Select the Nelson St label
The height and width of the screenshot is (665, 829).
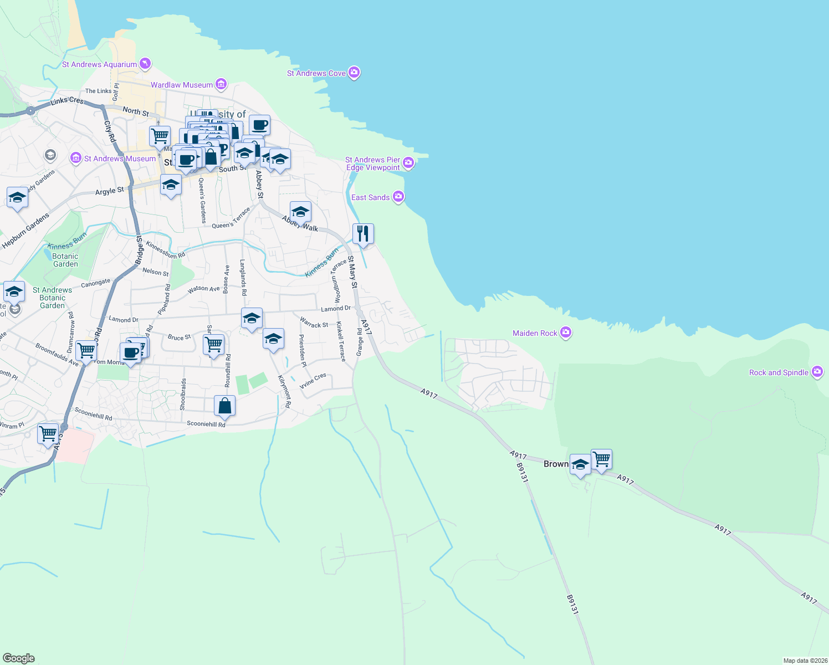tap(156, 272)
